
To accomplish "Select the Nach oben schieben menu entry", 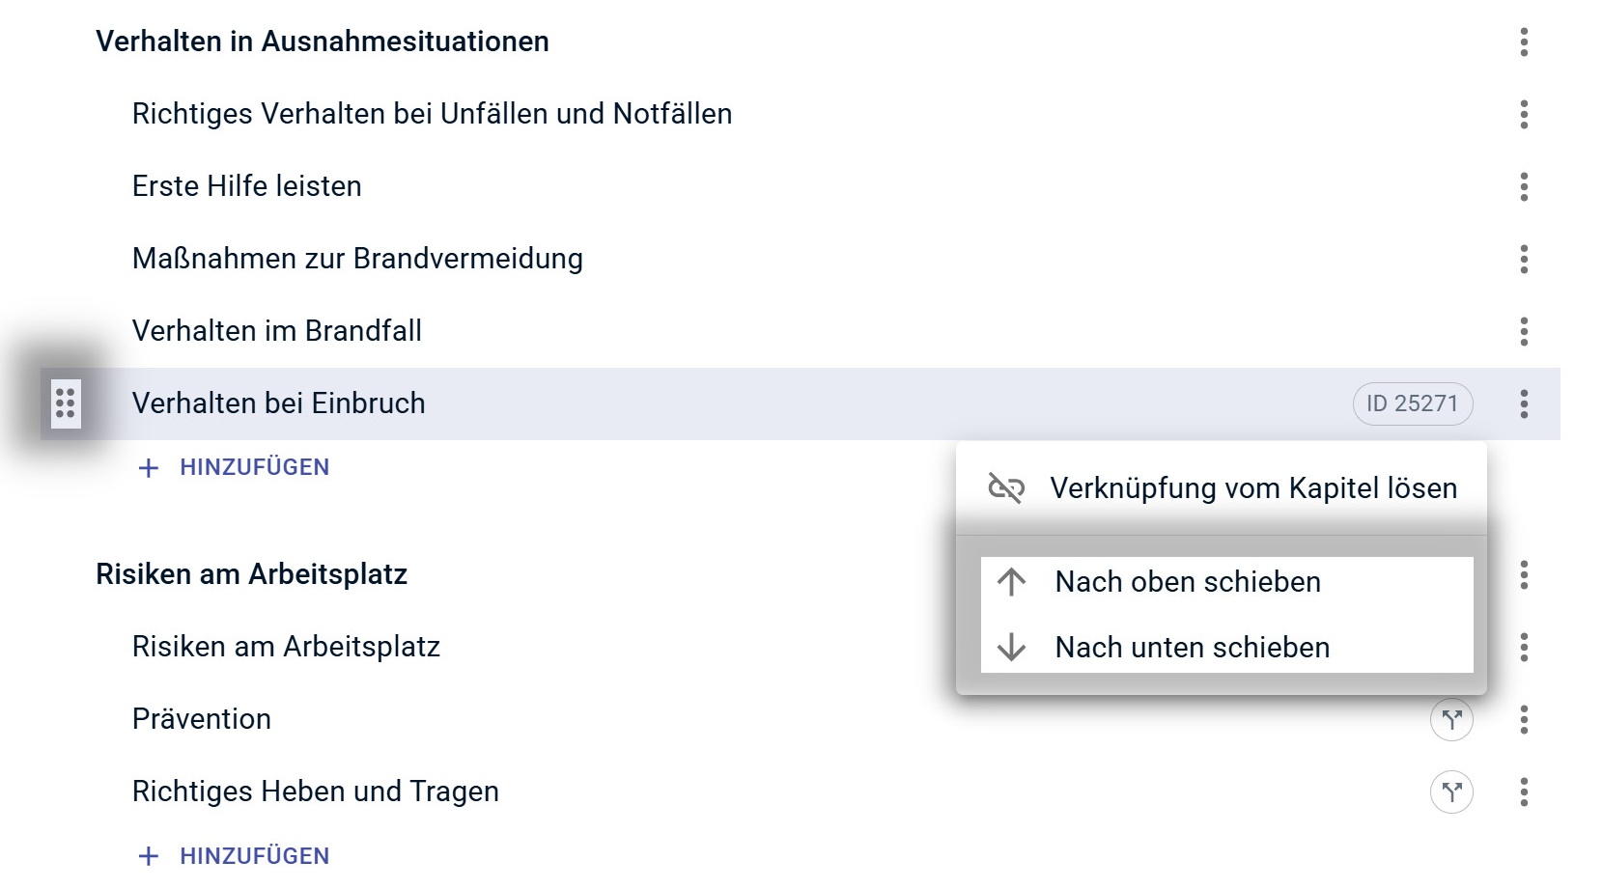I will click(1188, 581).
